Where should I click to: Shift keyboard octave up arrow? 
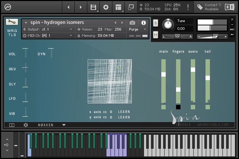pos(7,139)
